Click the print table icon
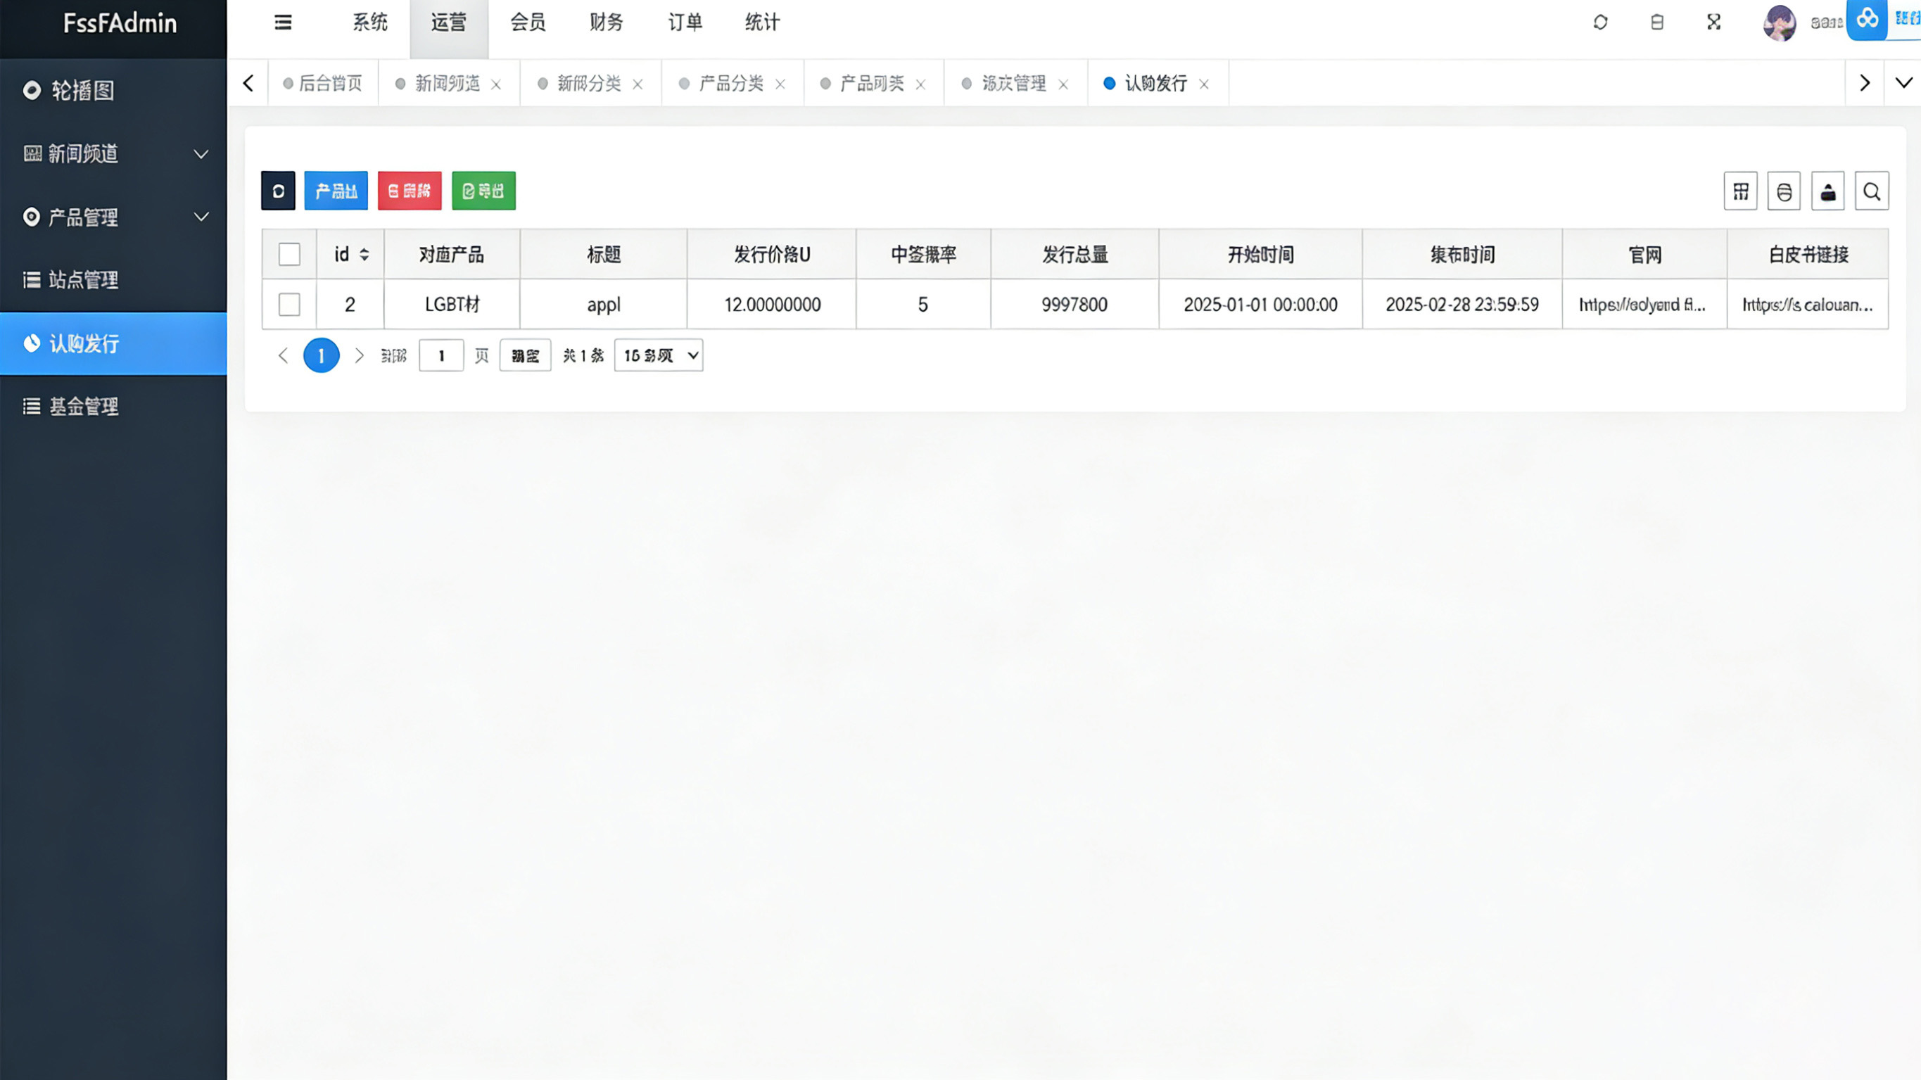 pos(1783,191)
